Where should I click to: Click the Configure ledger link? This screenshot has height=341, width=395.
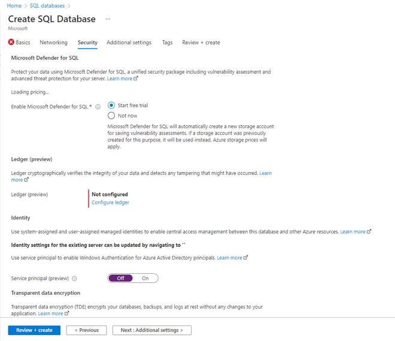point(110,203)
